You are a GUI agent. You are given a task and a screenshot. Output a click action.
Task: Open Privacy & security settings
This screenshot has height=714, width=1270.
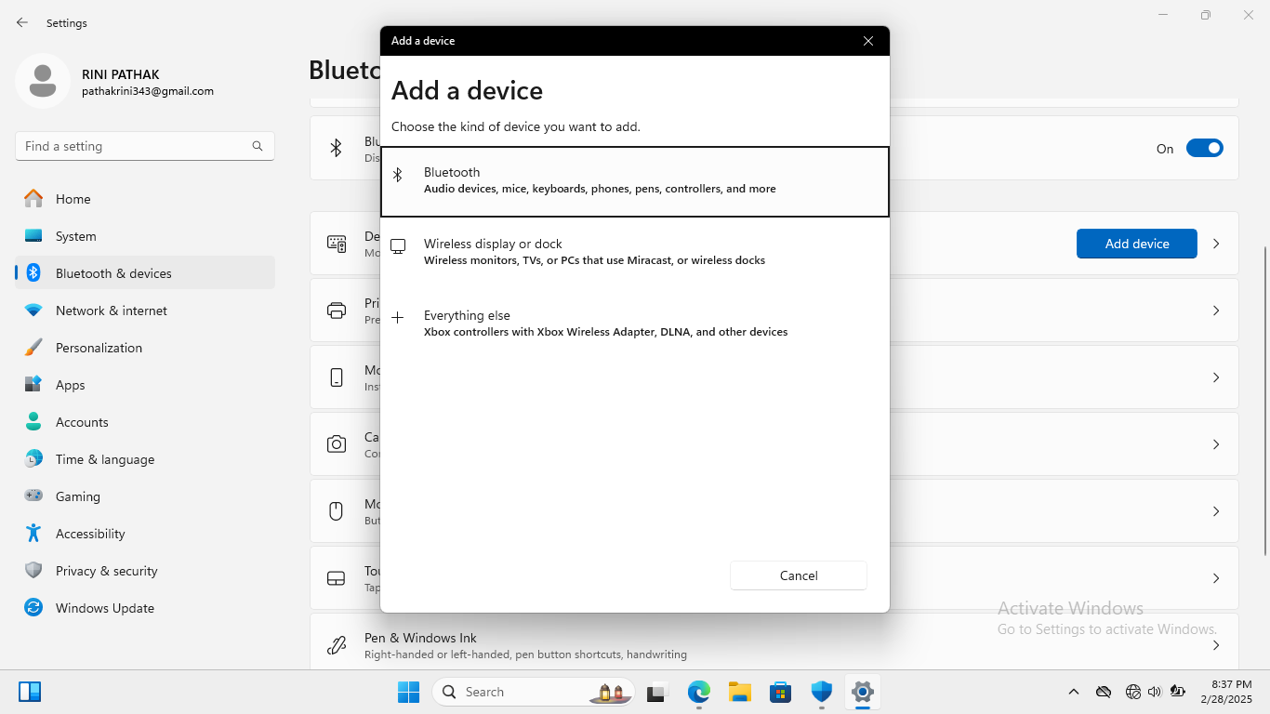(106, 571)
